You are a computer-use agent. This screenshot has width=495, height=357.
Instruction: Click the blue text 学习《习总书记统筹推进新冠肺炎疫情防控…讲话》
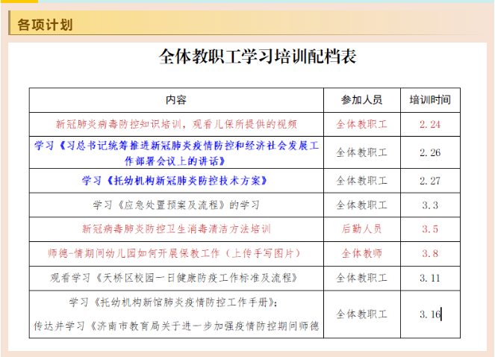click(x=176, y=153)
